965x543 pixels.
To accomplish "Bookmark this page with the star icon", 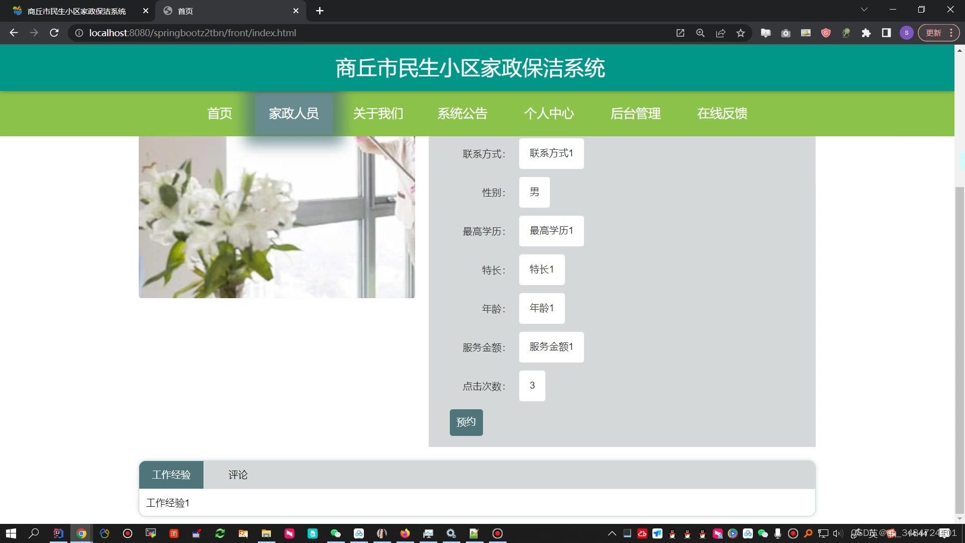I will (x=740, y=33).
